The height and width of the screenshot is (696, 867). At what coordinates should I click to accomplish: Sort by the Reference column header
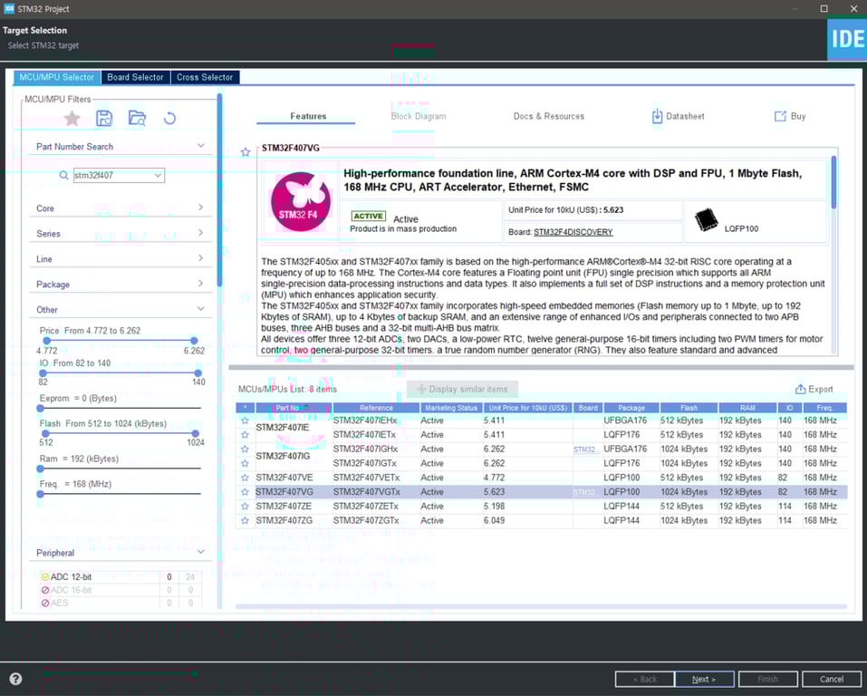click(x=376, y=408)
